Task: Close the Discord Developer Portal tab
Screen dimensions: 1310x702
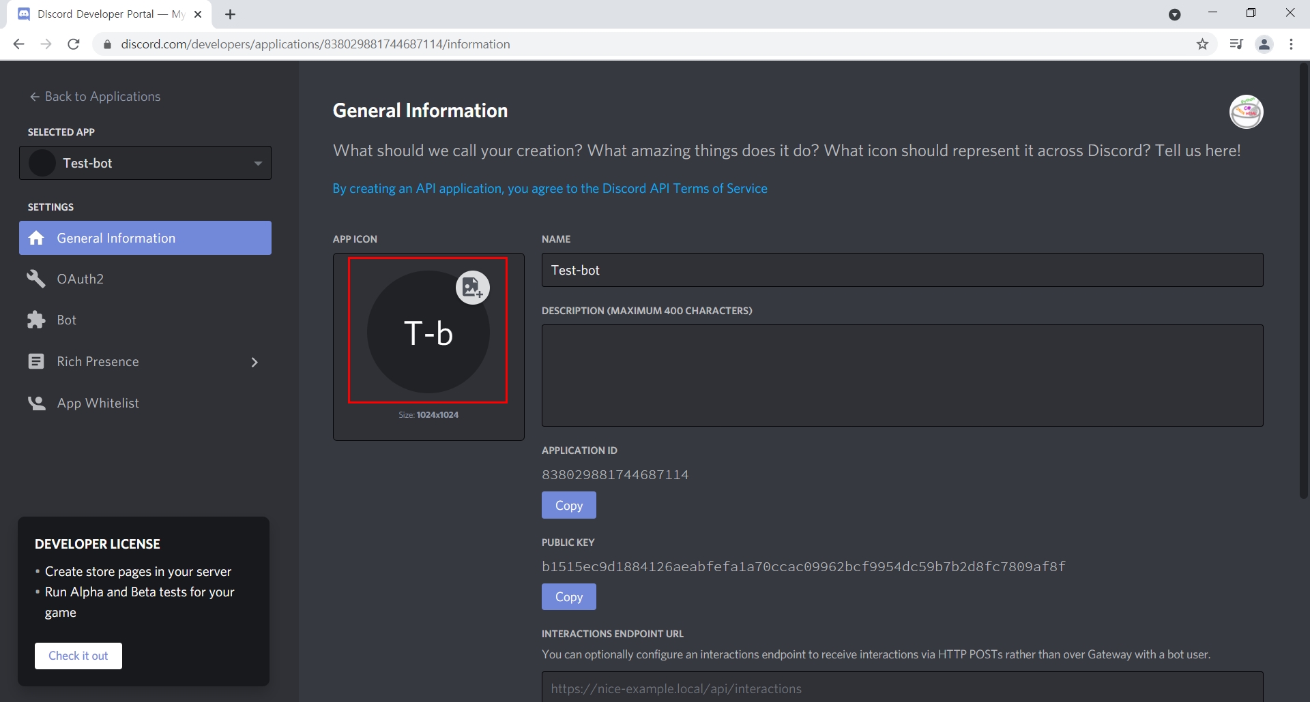Action: [x=198, y=14]
